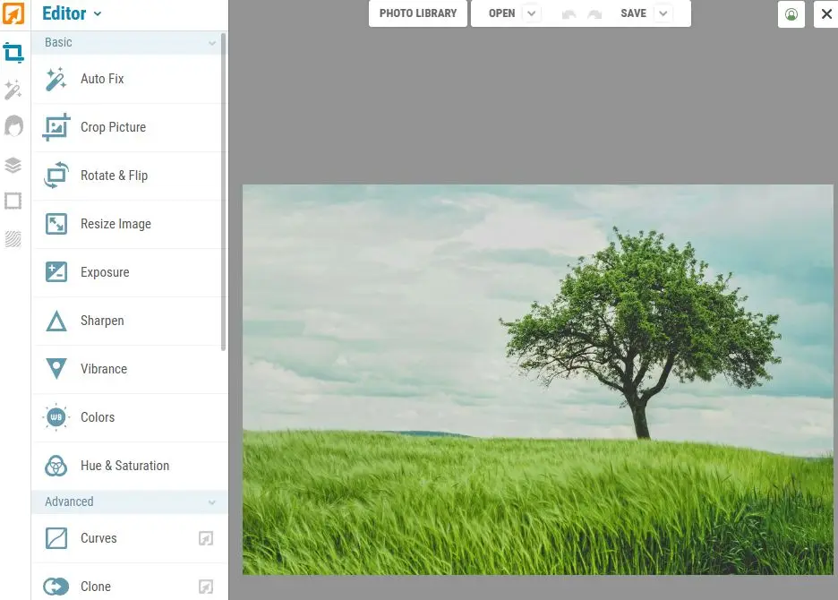The width and height of the screenshot is (838, 600).
Task: Open Hue & Saturation adjustment
Action: 124,466
